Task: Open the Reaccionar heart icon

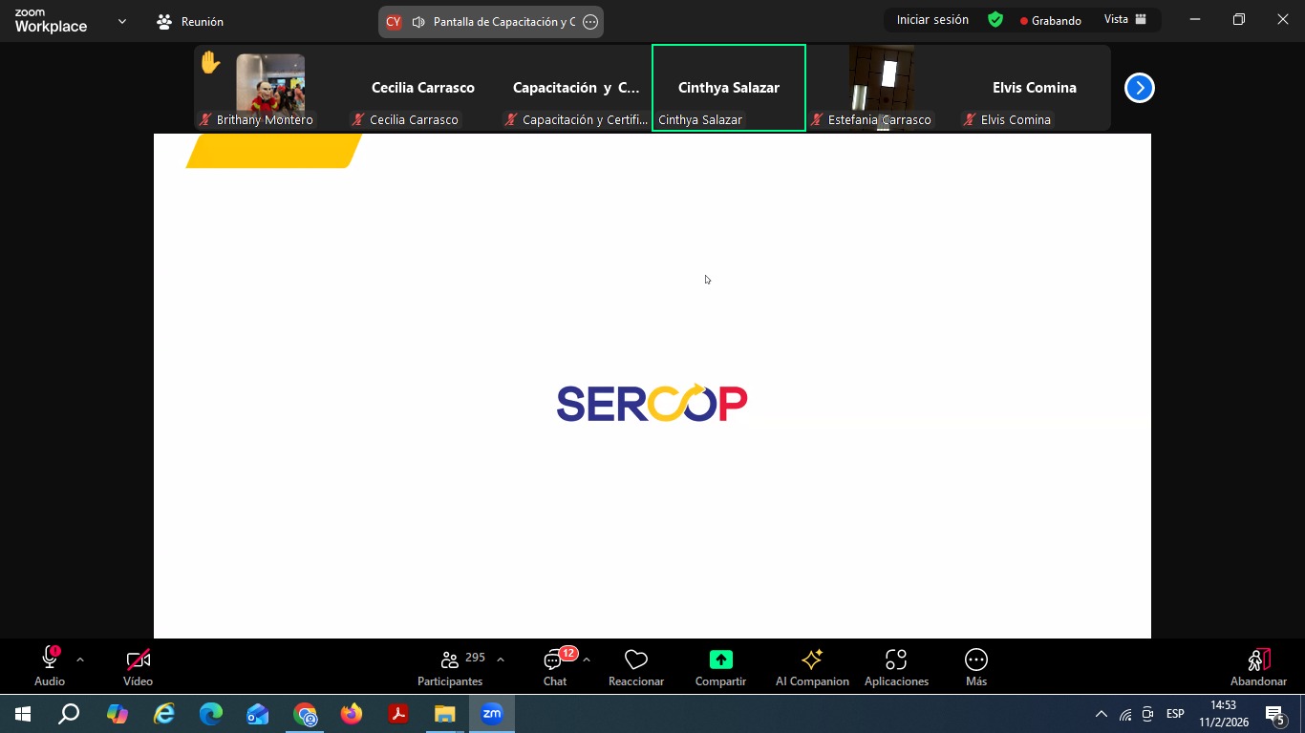Action: [635, 660]
